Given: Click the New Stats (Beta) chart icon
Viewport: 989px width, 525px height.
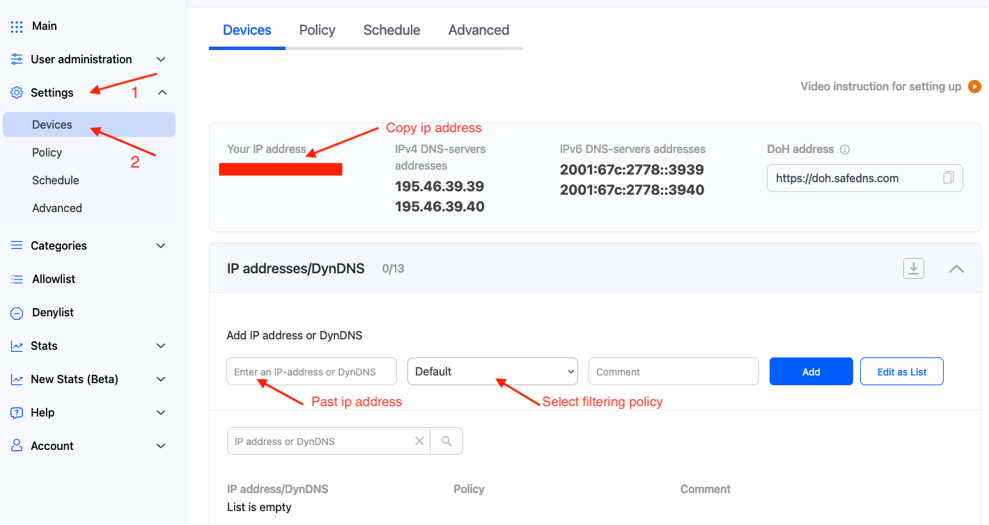Looking at the screenshot, I should coord(17,379).
